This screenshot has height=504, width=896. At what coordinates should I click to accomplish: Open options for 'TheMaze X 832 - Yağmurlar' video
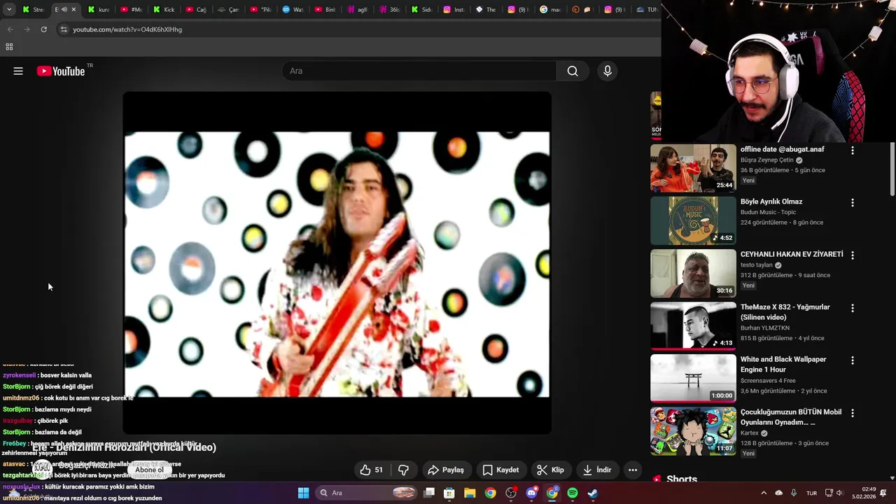853,308
